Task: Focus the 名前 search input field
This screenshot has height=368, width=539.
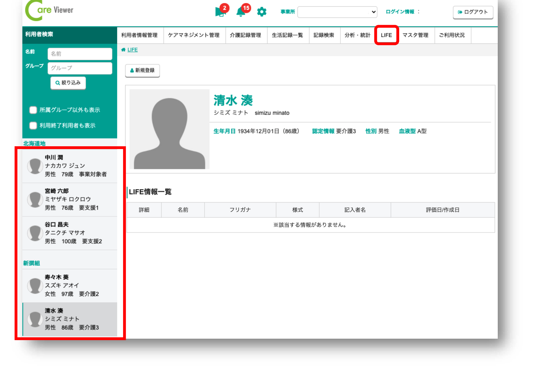Action: click(x=80, y=54)
